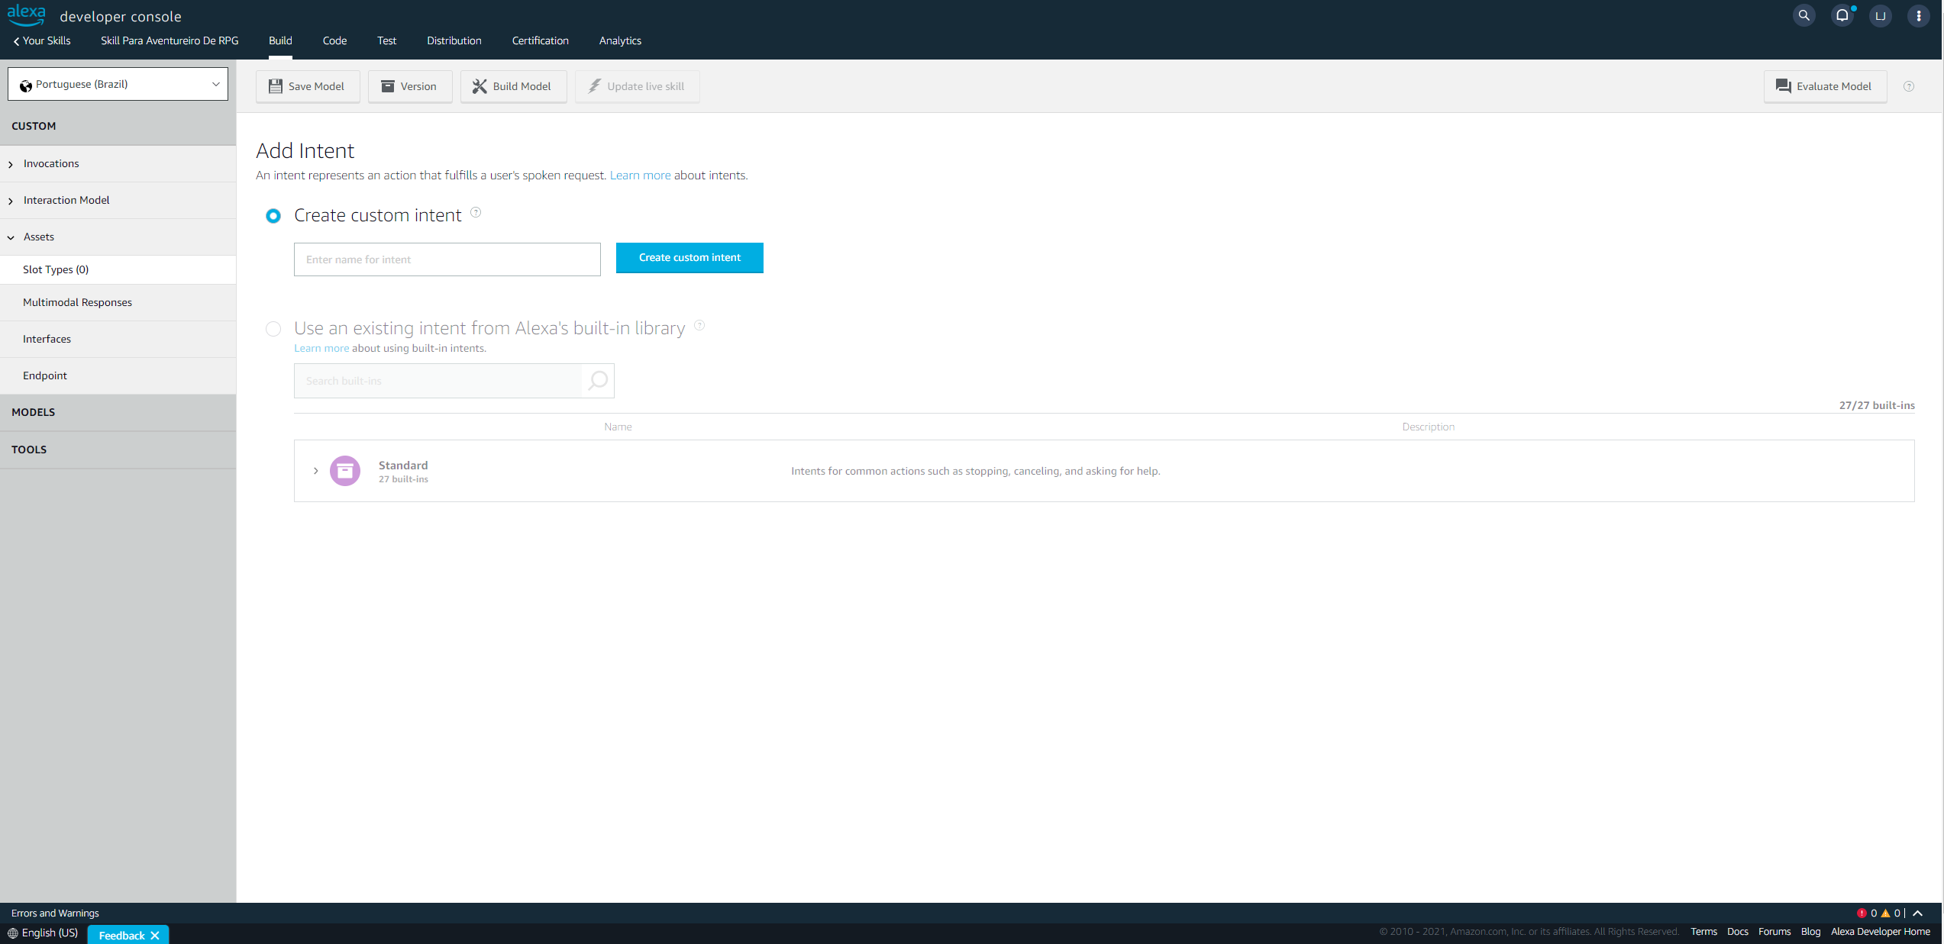The width and height of the screenshot is (1944, 944).
Task: Click the intent name input field
Action: coord(447,259)
